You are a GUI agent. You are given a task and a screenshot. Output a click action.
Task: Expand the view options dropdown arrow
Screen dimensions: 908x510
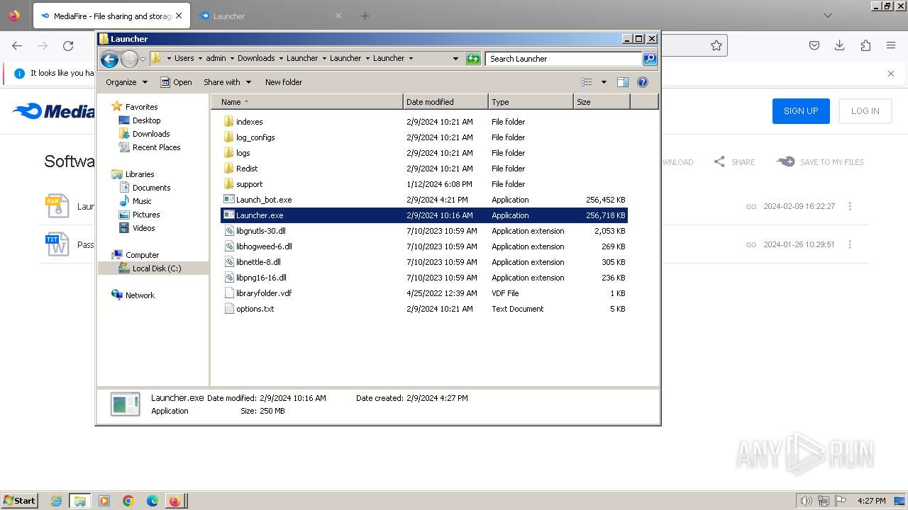pos(604,82)
